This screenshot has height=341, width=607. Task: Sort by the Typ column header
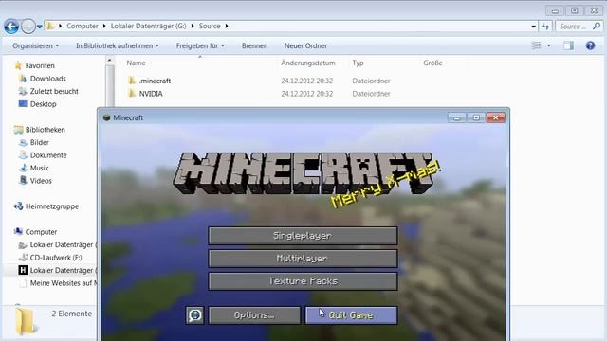358,63
